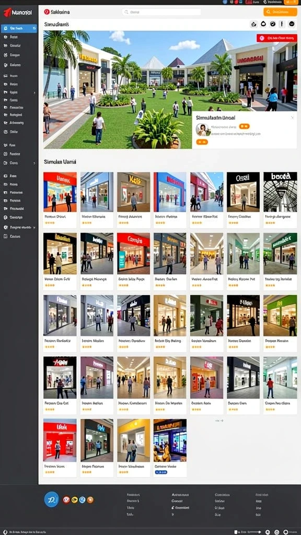Open the Oarii store thumbnail
Image resolution: width=301 pixels, height=535 pixels.
click(x=243, y=192)
